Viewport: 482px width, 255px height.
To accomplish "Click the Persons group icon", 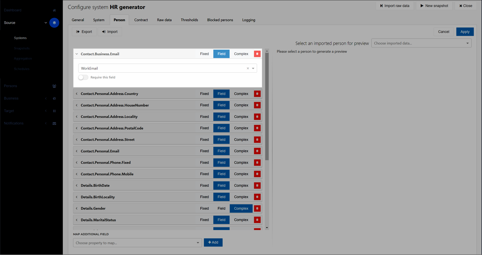I will (54, 86).
